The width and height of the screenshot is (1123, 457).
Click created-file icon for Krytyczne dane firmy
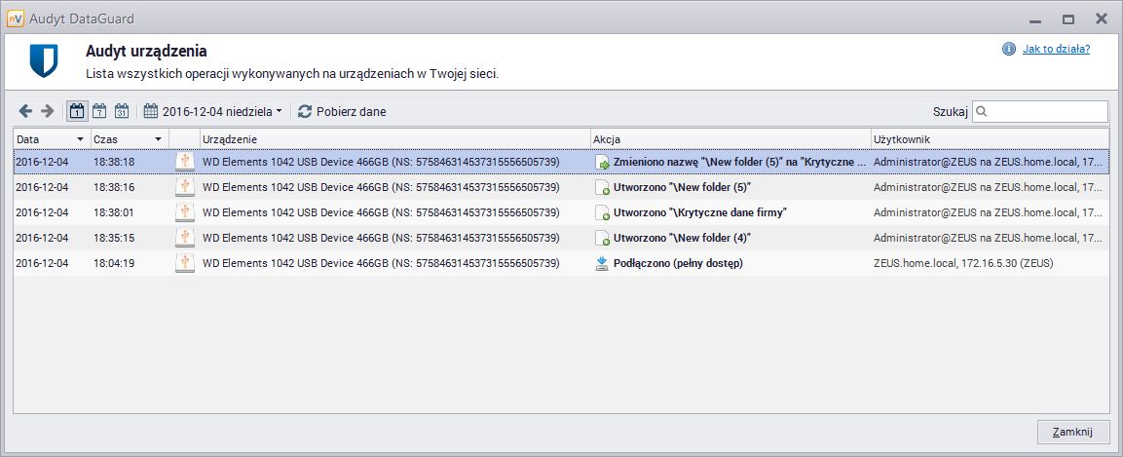[602, 212]
